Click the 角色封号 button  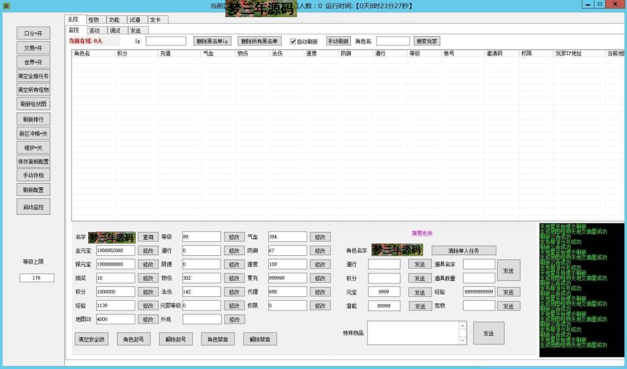(133, 339)
